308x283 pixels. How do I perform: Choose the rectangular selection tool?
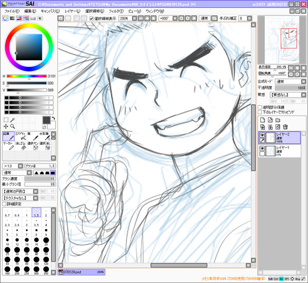pyautogui.click(x=6, y=120)
